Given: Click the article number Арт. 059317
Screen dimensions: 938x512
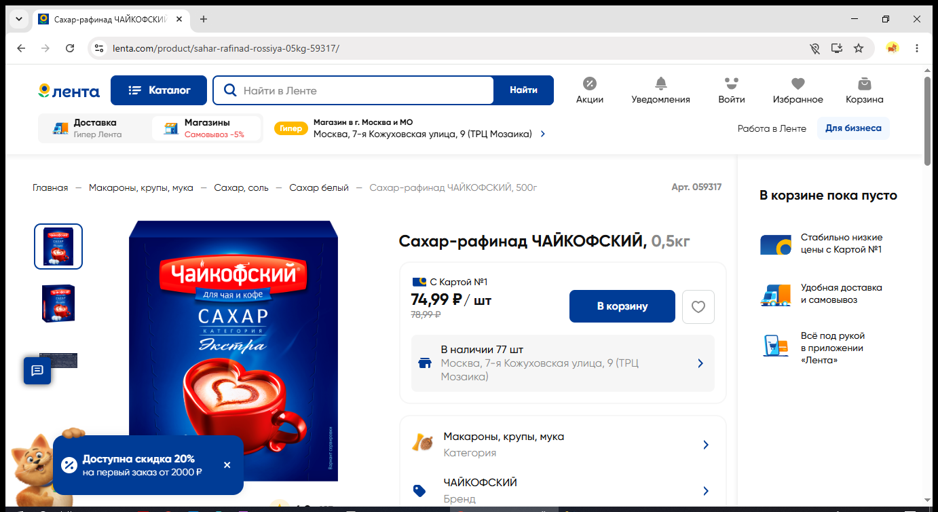Looking at the screenshot, I should pyautogui.click(x=696, y=187).
